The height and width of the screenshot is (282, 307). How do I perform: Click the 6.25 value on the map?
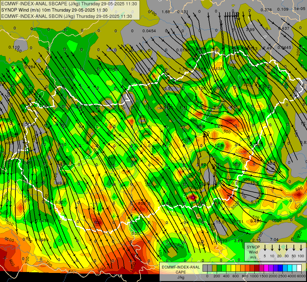[218, 107]
